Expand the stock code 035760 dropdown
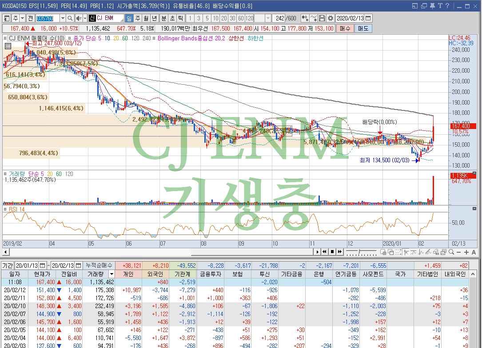The image size is (482, 348). click(62, 19)
